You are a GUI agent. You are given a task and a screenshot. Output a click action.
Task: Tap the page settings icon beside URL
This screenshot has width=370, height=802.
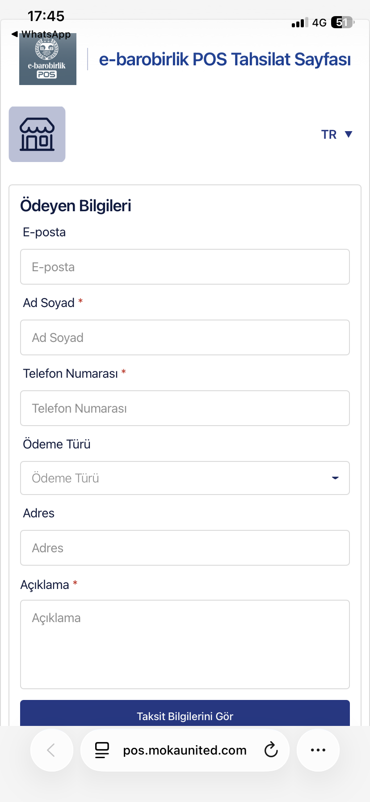[x=102, y=750]
